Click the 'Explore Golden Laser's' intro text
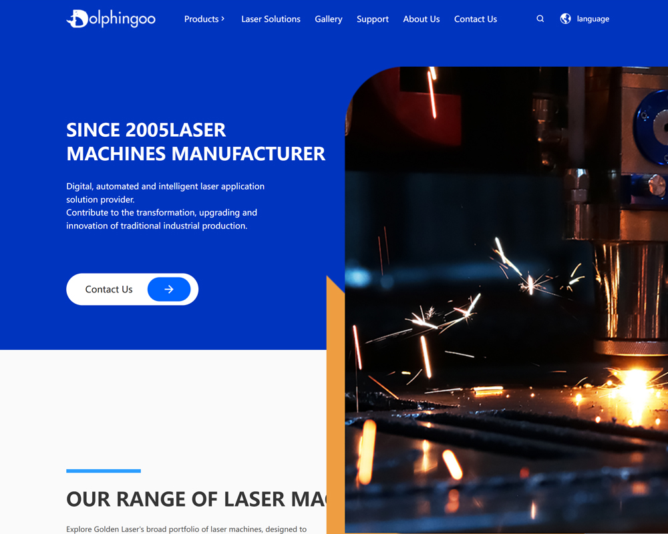Image resolution: width=668 pixels, height=534 pixels. [186, 529]
